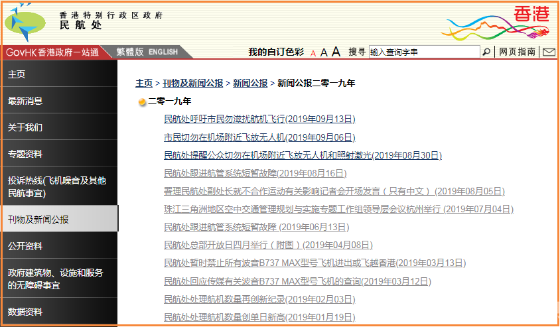Open 公开资料 sidebar menu

click(x=59, y=245)
